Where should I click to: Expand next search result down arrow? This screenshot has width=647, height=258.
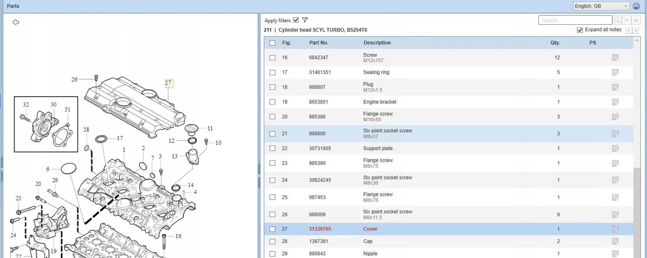[636, 20]
